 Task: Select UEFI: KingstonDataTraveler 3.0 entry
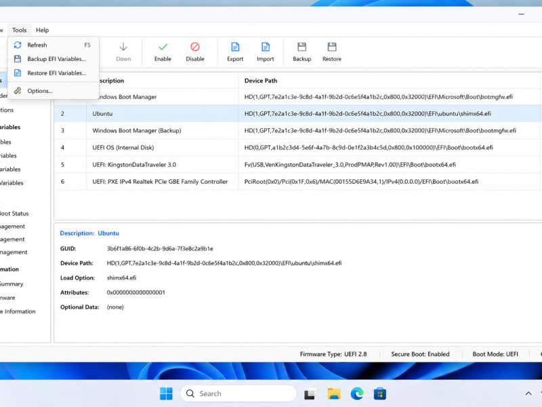point(298,164)
